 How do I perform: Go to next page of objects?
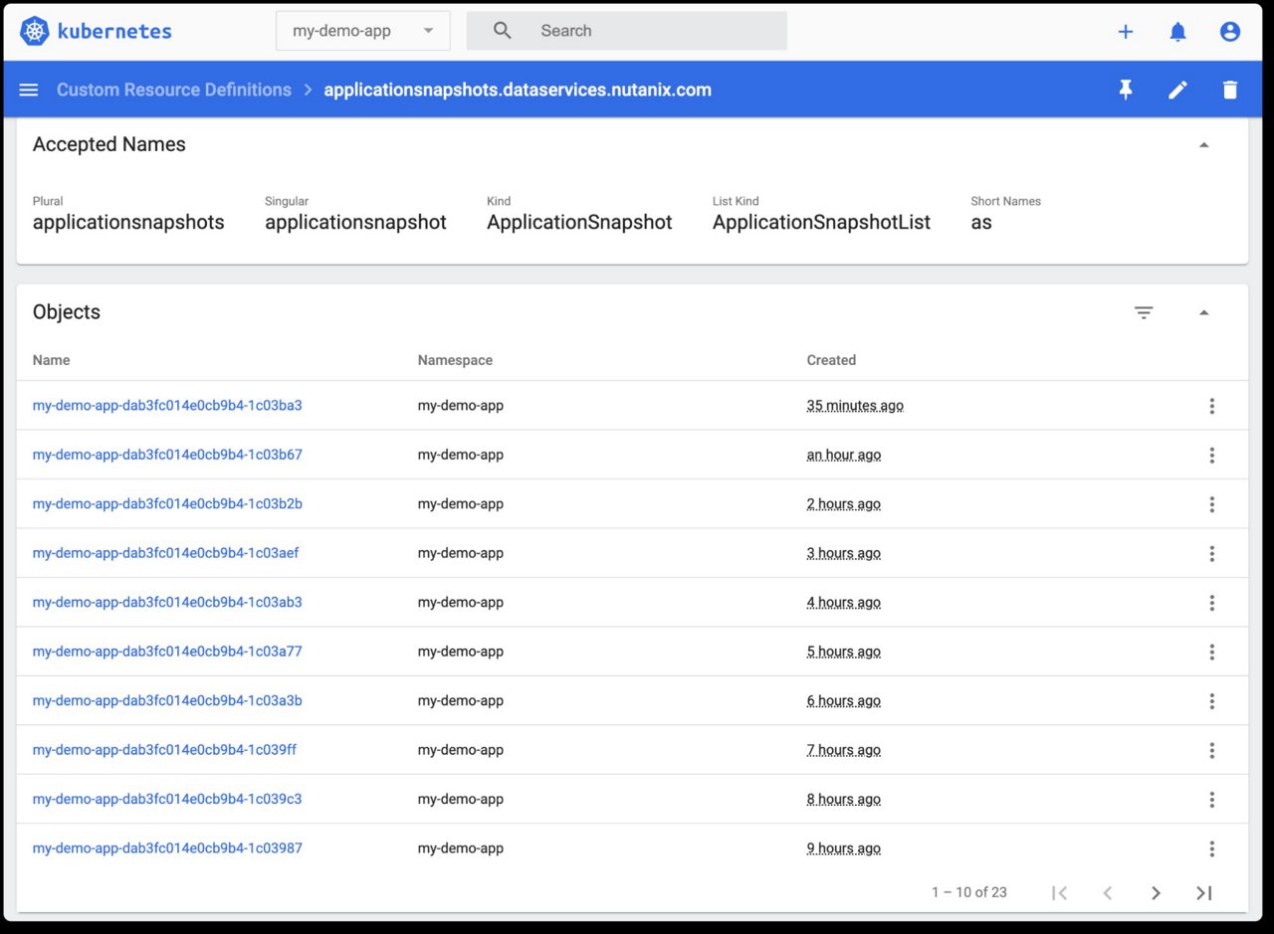click(1156, 892)
